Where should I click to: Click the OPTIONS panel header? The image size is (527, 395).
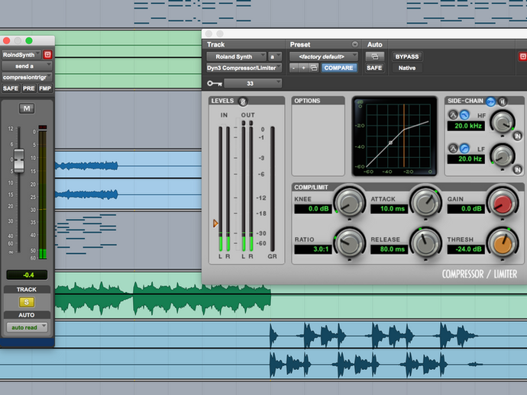pyautogui.click(x=318, y=101)
